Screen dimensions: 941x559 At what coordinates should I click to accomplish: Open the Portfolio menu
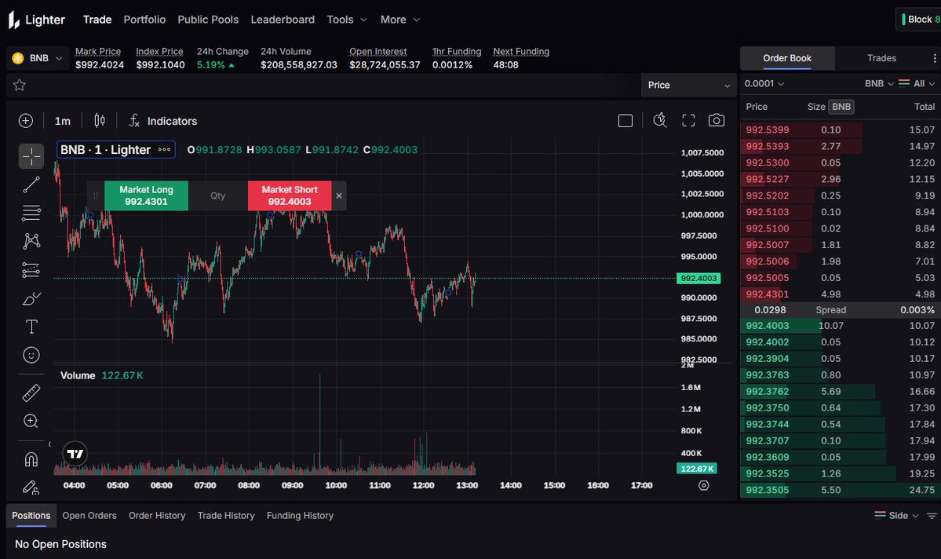pyautogui.click(x=144, y=19)
